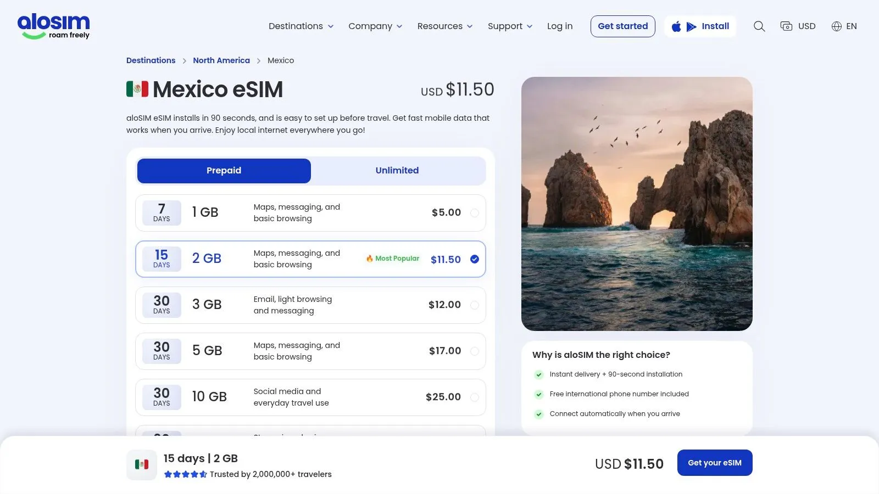Click the Get your eSIM button

tap(715, 463)
